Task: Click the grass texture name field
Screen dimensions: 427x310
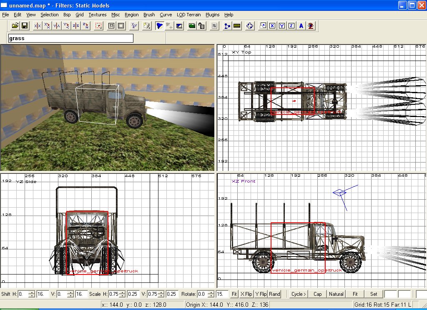Action: (70, 38)
